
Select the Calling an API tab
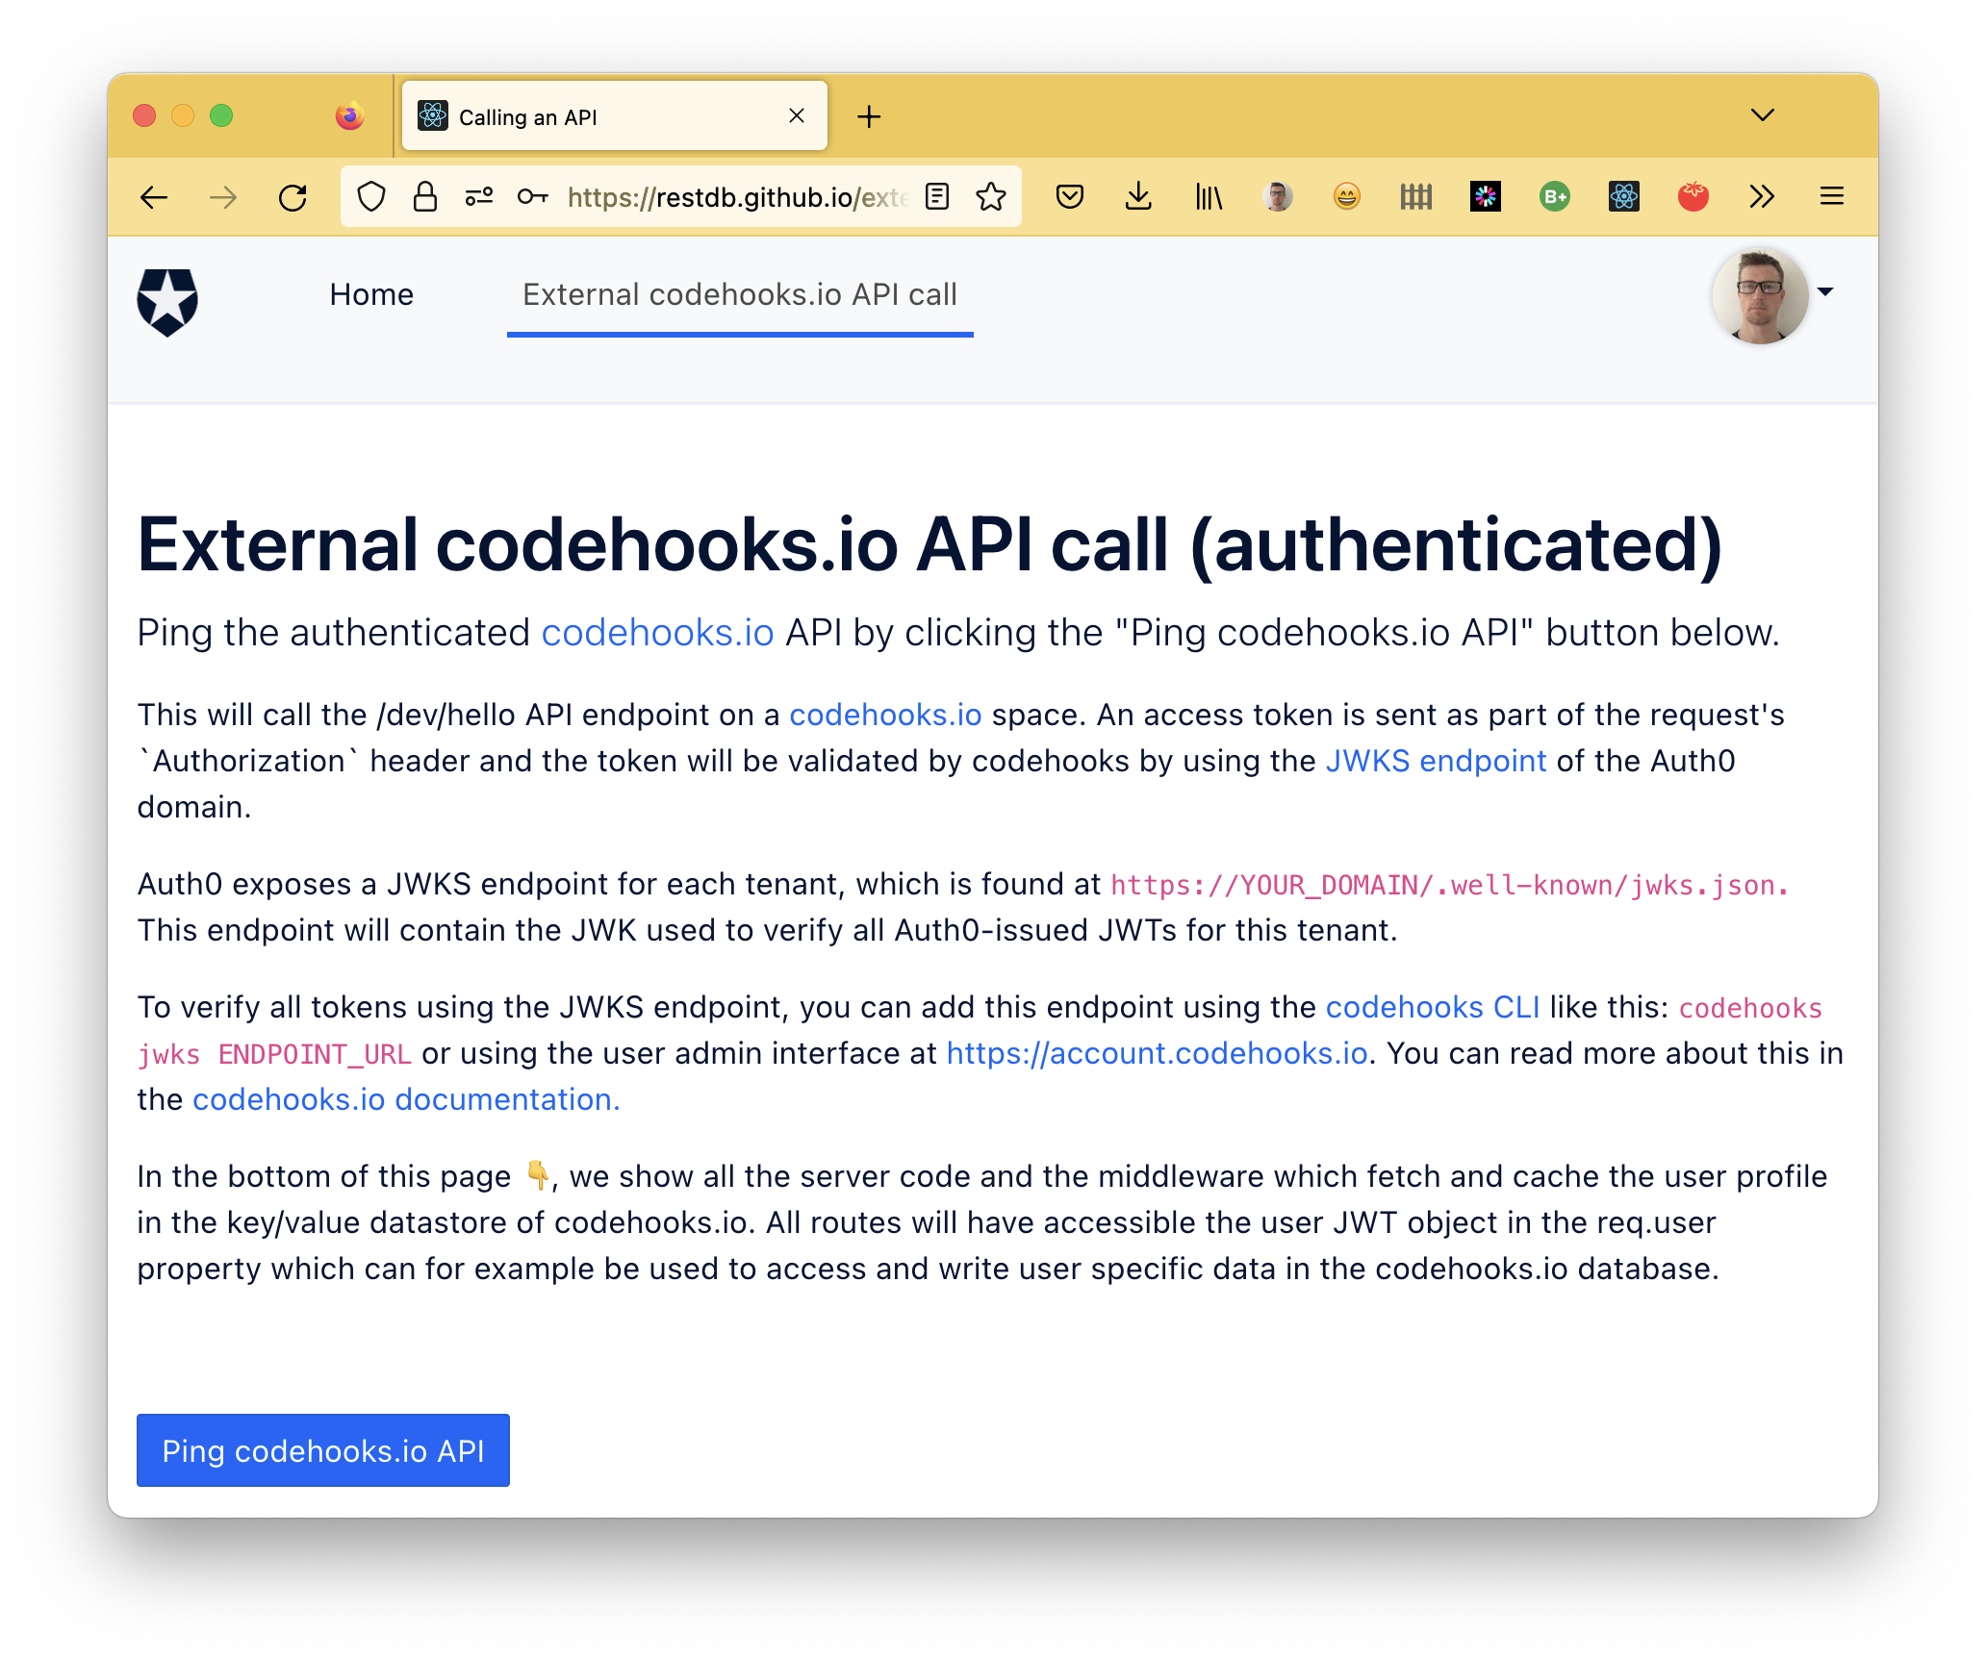[615, 116]
